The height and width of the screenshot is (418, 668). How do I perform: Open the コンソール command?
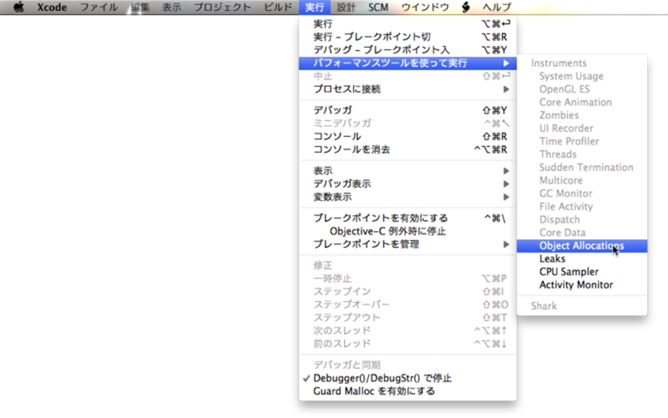(408, 137)
